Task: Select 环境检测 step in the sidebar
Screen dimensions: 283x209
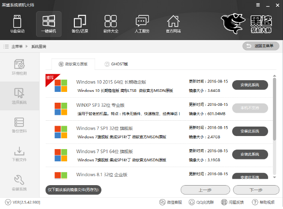Action: tap(19, 67)
